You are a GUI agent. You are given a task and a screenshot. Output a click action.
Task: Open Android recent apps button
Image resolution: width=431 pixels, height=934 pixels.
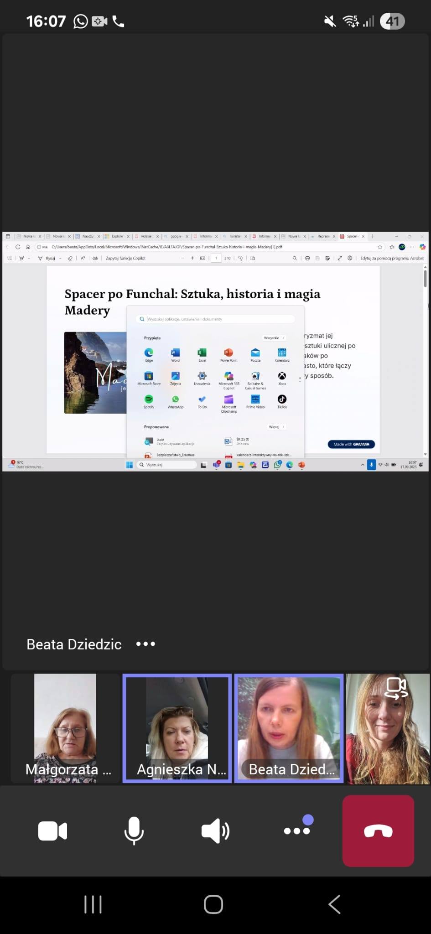pyautogui.click(x=93, y=904)
